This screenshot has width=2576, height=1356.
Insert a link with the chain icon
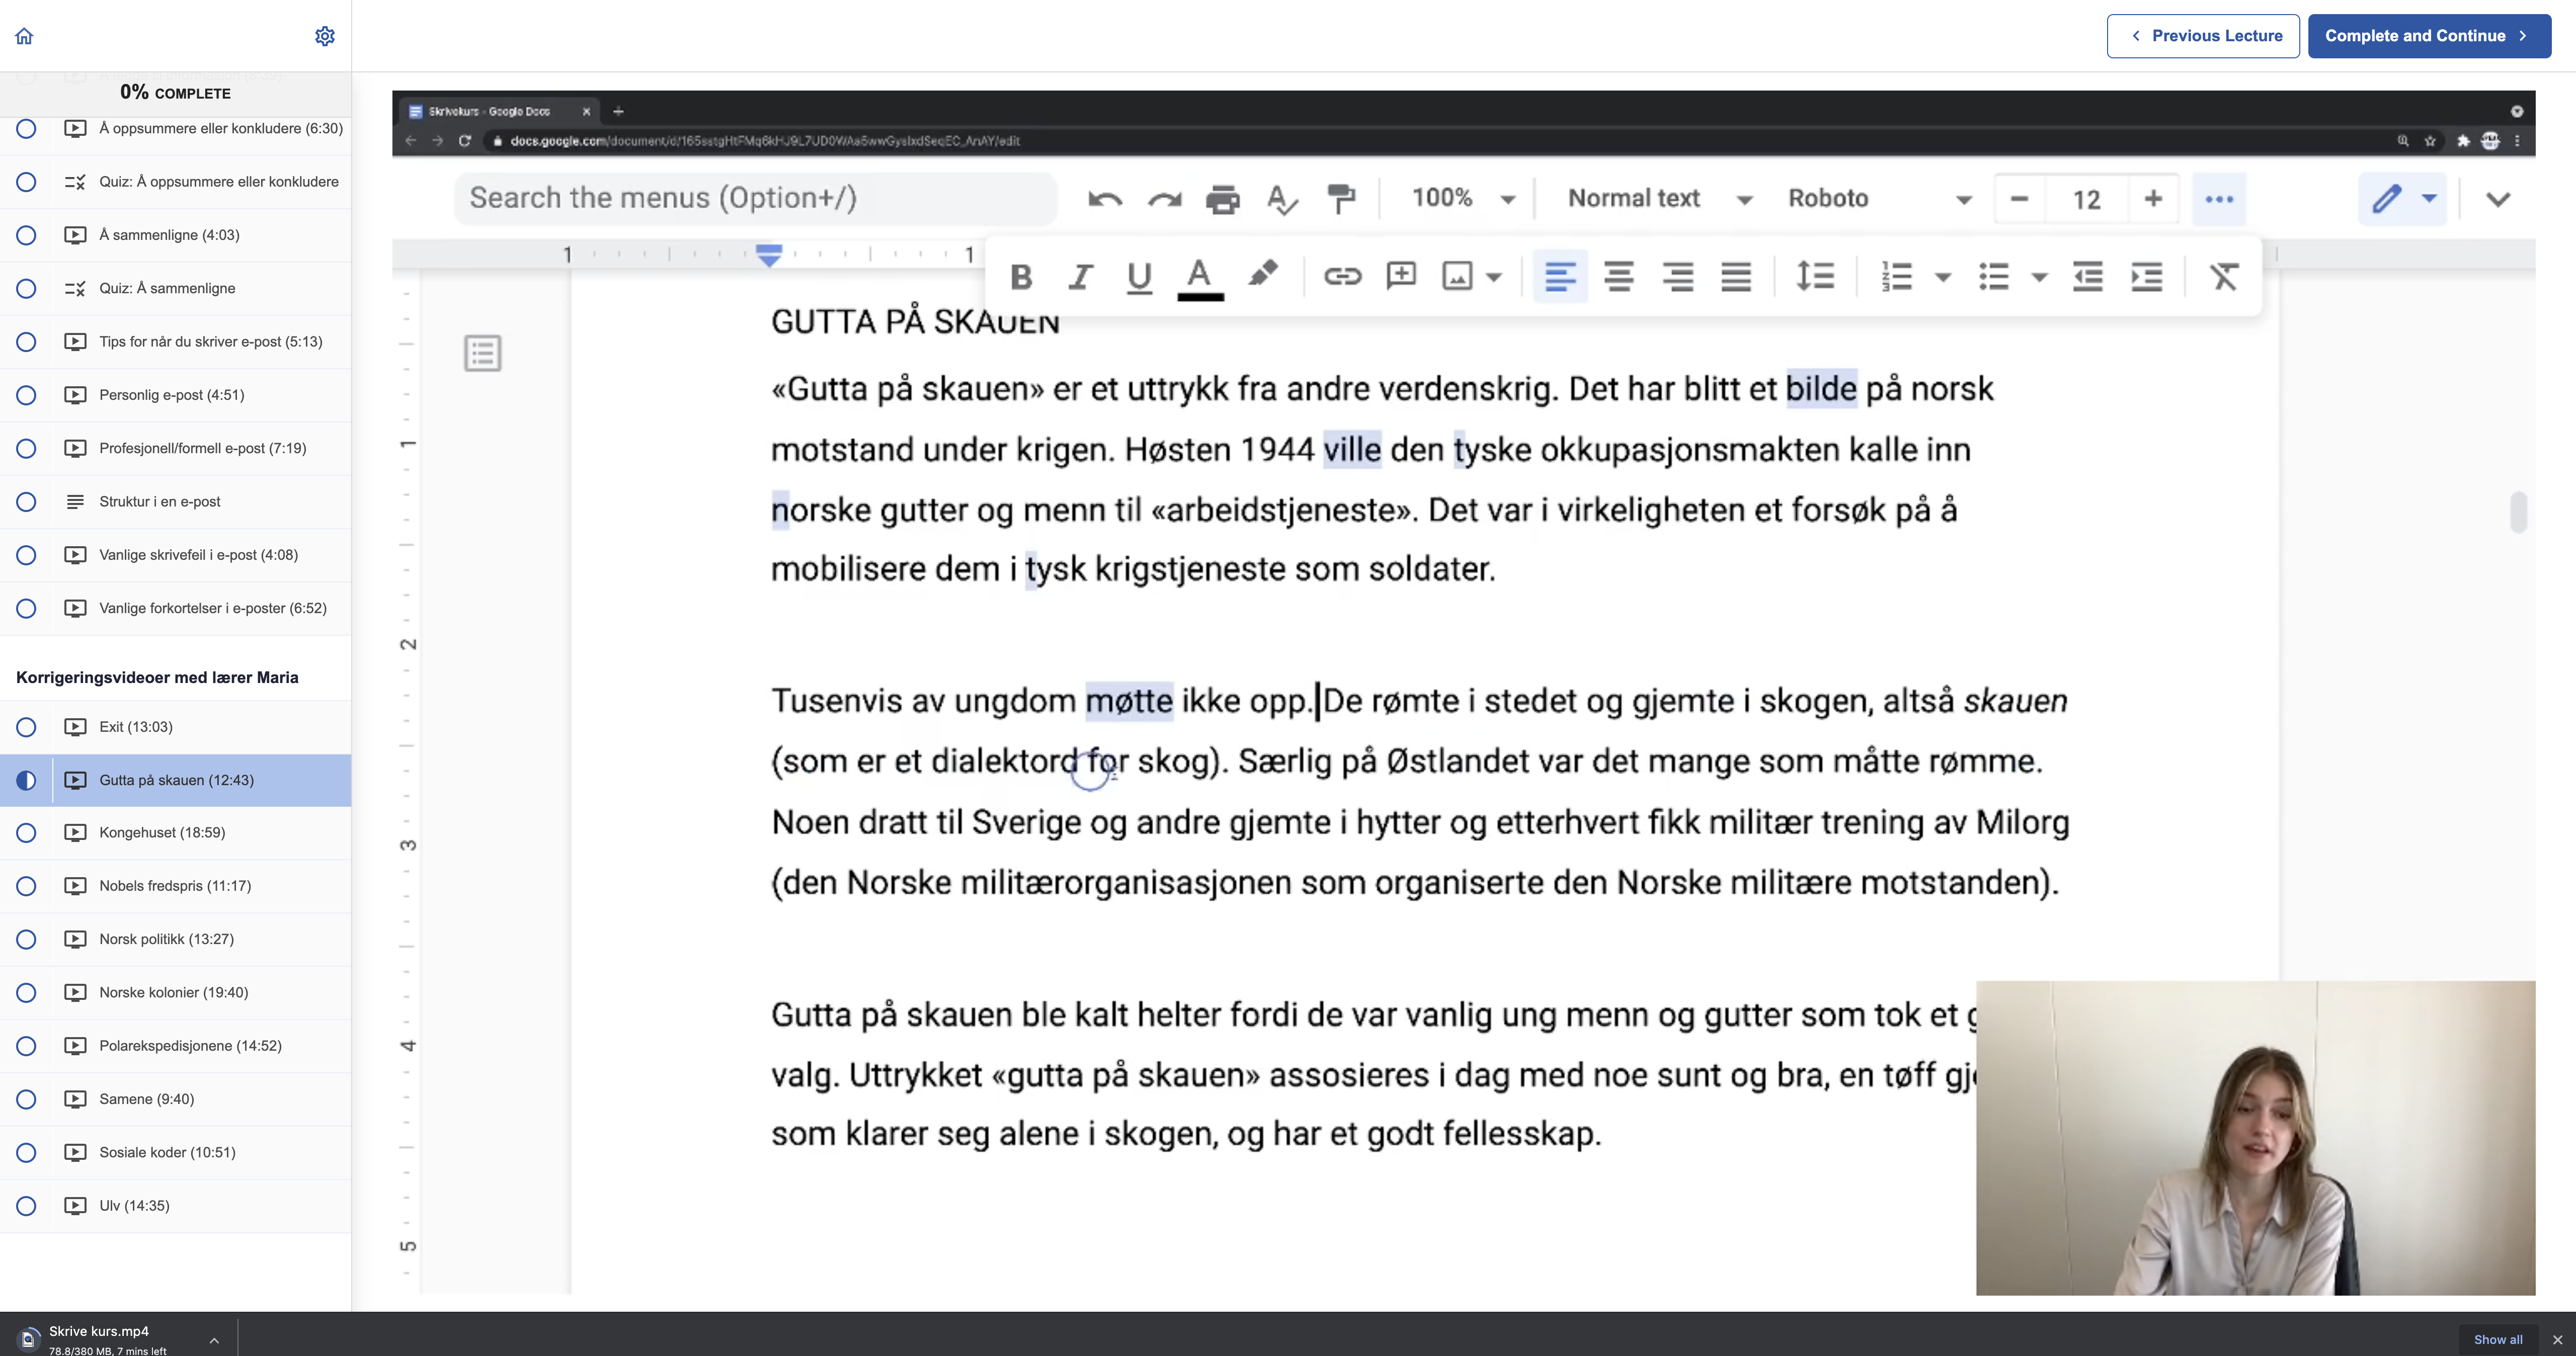pyautogui.click(x=1342, y=277)
